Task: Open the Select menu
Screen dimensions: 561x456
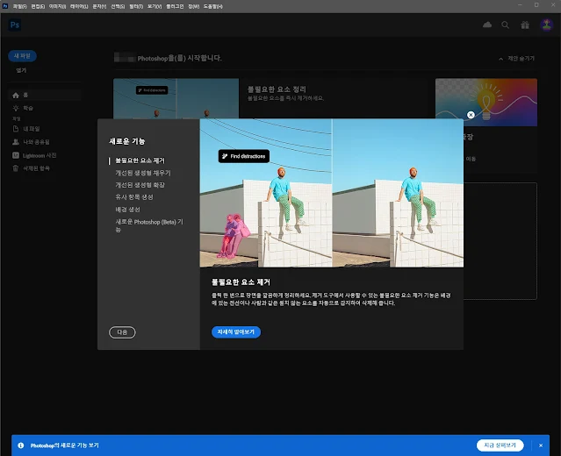Action: point(118,6)
